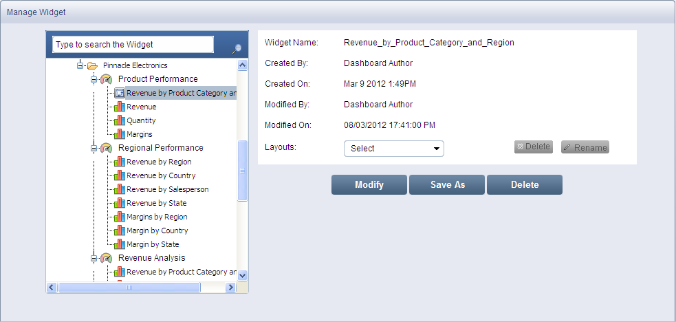Click the chart icon beside Margins
The width and height of the screenshot is (676, 322).
point(120,134)
